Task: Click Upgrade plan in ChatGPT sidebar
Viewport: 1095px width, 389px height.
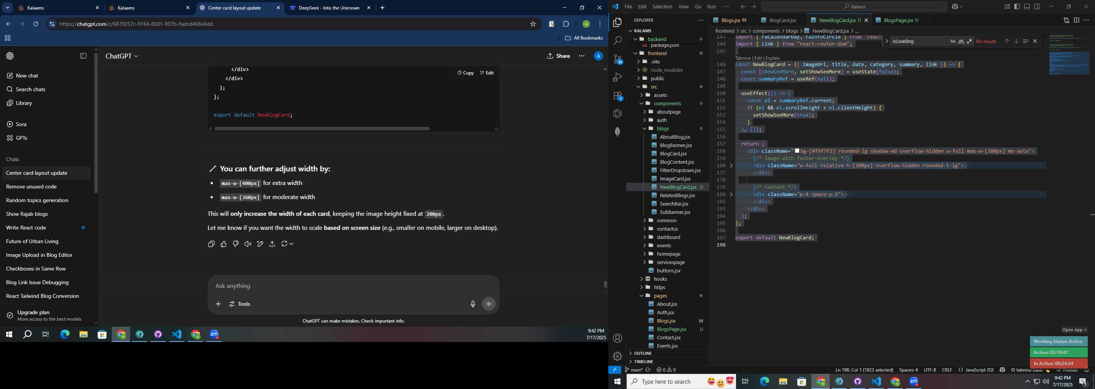Action: coord(47,315)
